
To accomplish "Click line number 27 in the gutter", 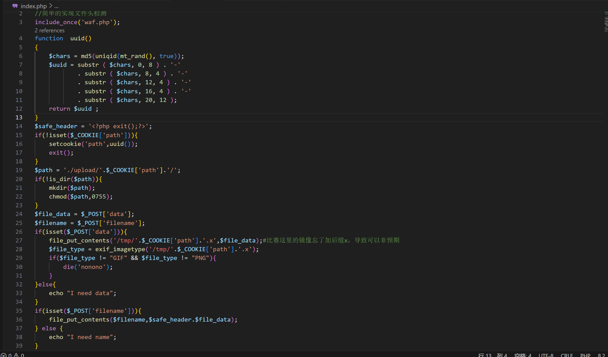I will pos(19,240).
